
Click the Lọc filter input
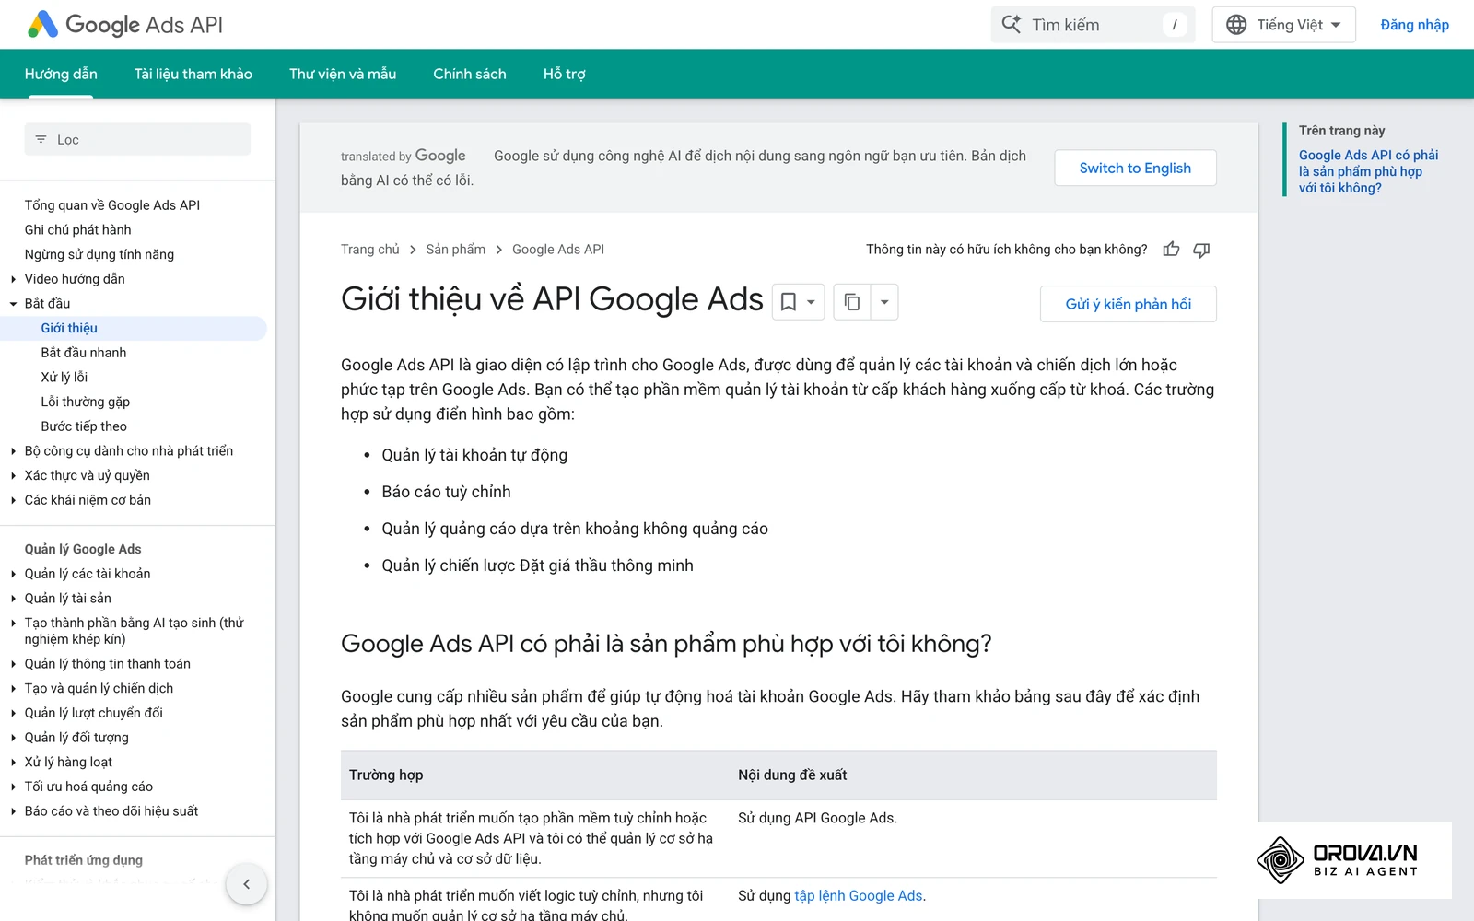(137, 139)
